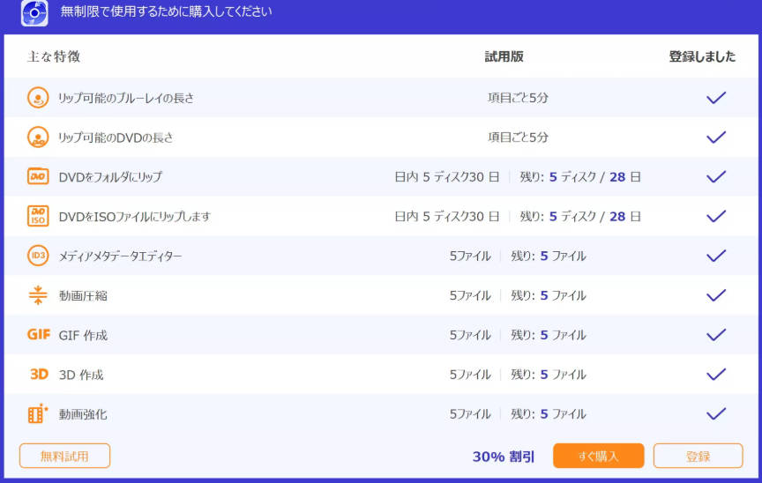Click the DVD rip length disc icon

tap(38, 137)
